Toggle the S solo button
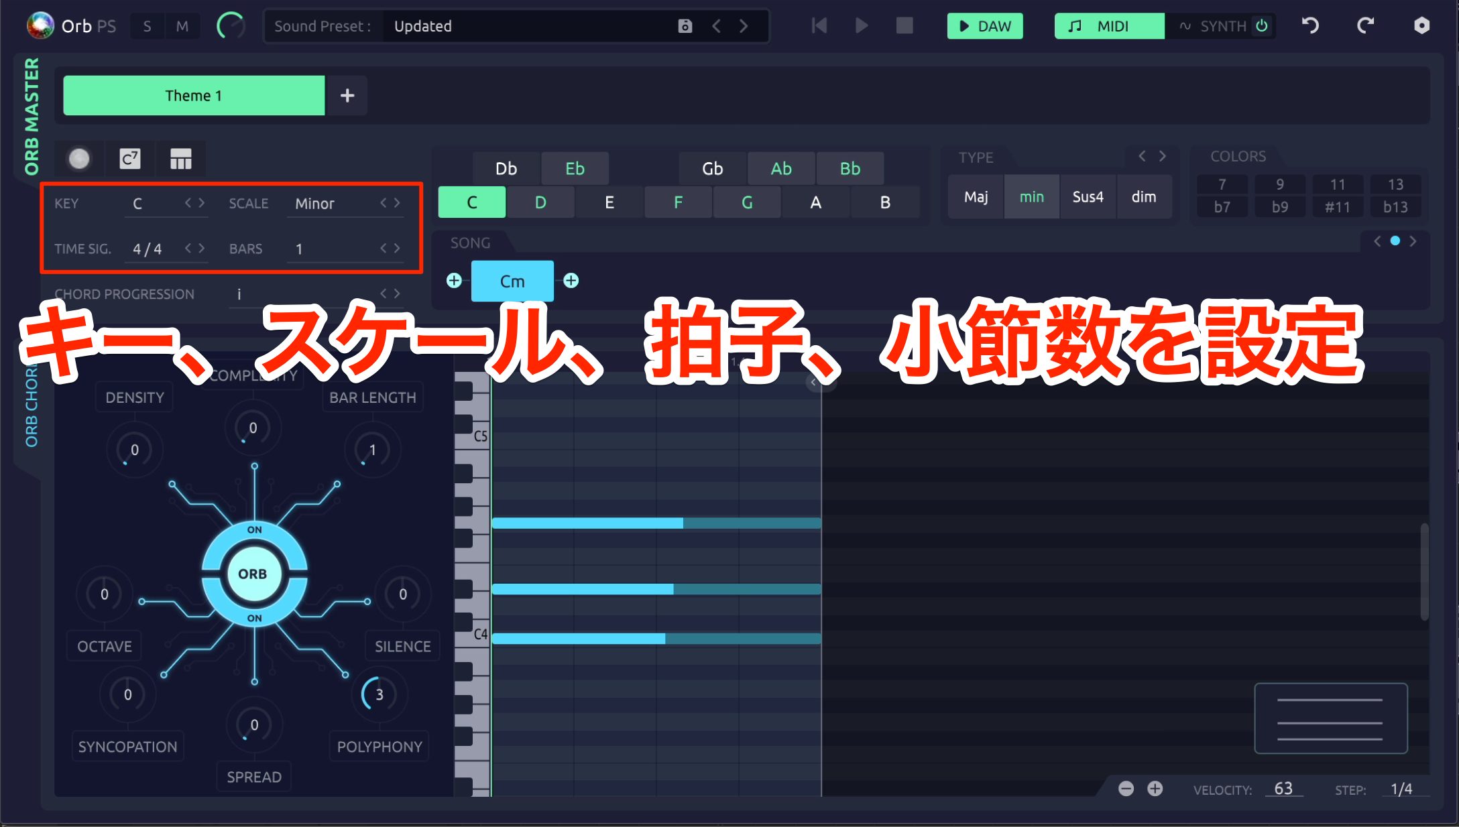Image resolution: width=1459 pixels, height=827 pixels. click(147, 26)
